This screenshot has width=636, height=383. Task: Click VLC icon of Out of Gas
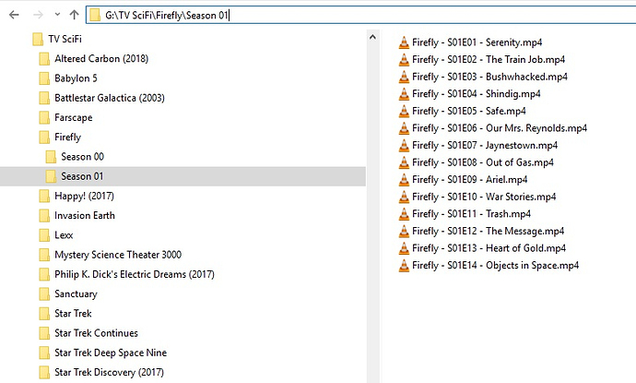tap(404, 162)
